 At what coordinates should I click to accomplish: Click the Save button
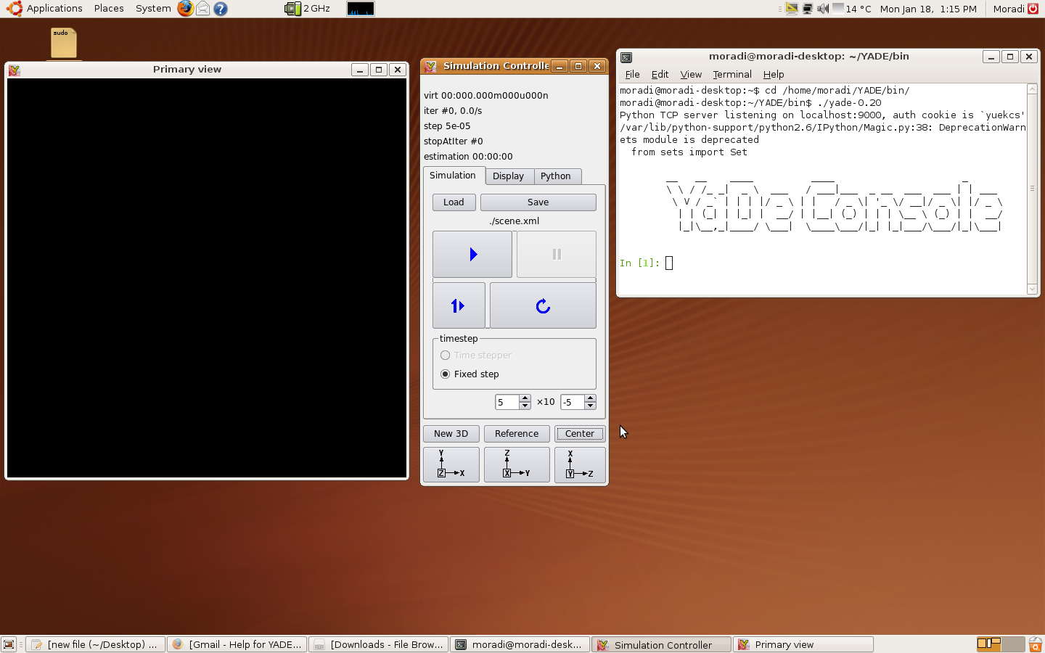[538, 202]
